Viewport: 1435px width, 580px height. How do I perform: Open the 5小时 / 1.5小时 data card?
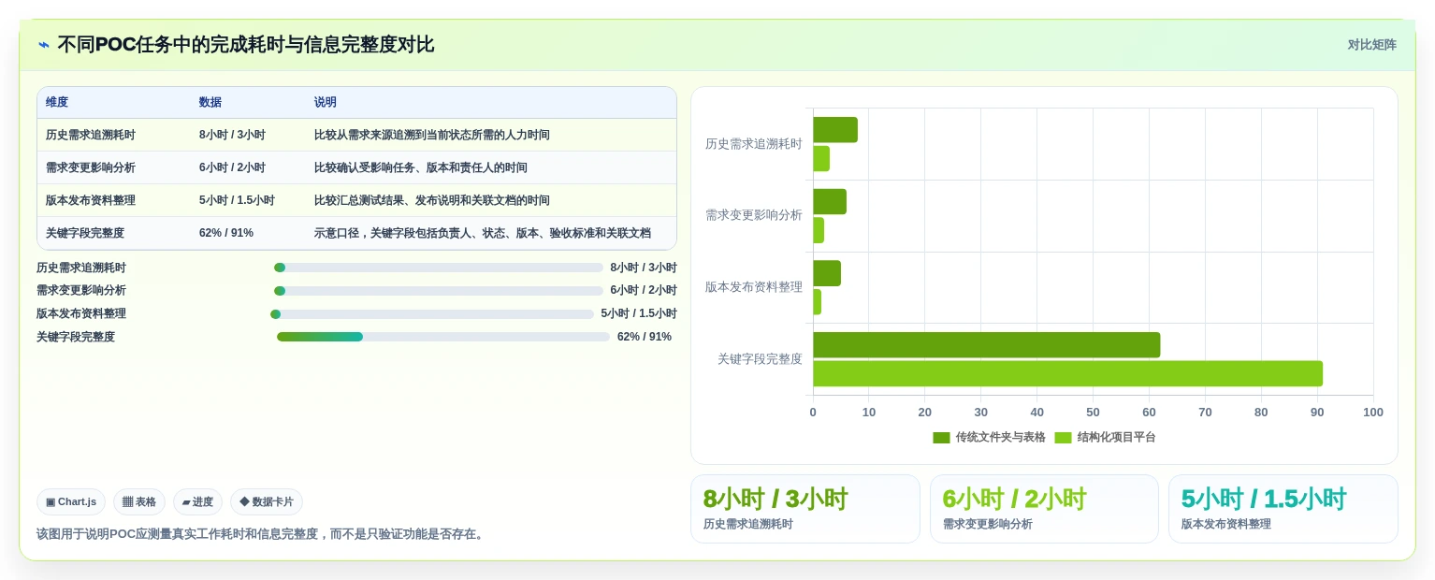[1283, 509]
